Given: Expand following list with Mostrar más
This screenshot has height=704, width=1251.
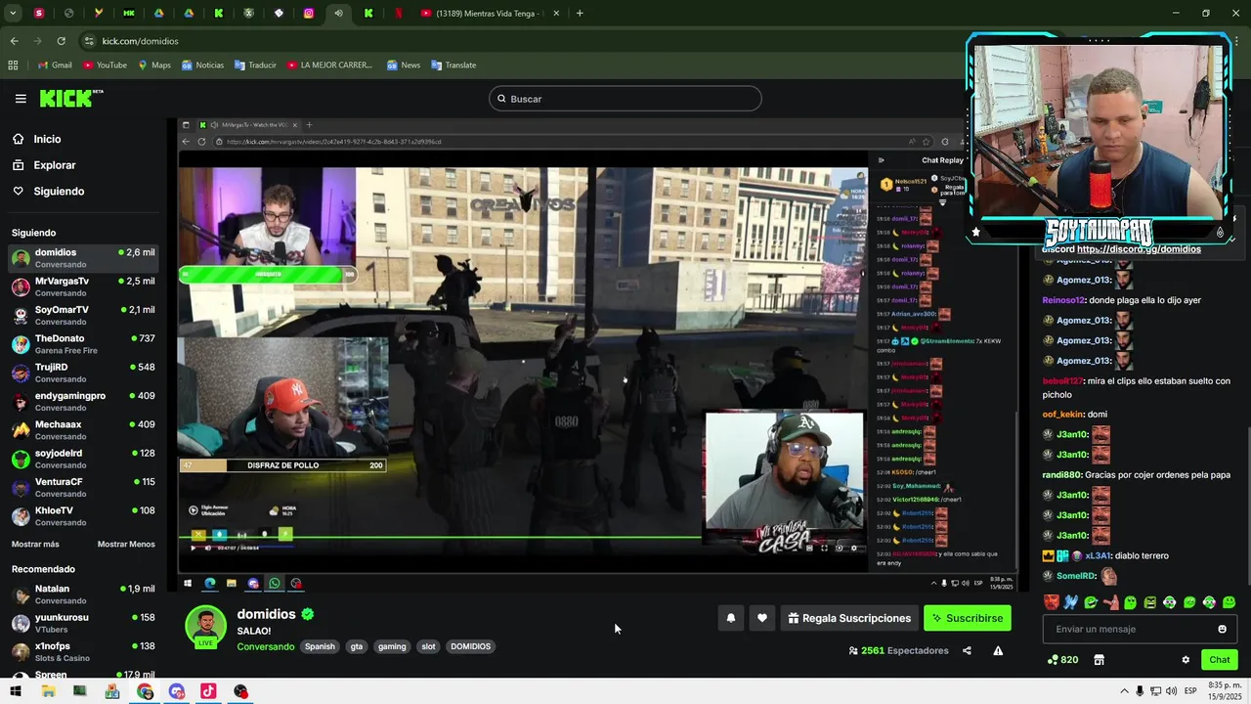Looking at the screenshot, I should coord(35,545).
